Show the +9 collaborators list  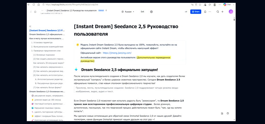[x=186, y=12]
